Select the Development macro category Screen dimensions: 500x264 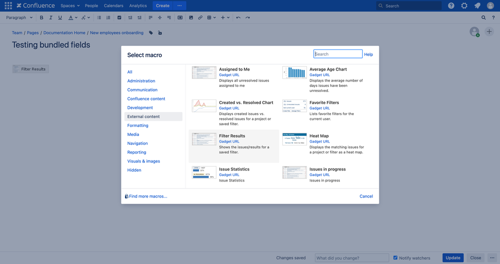pos(140,107)
